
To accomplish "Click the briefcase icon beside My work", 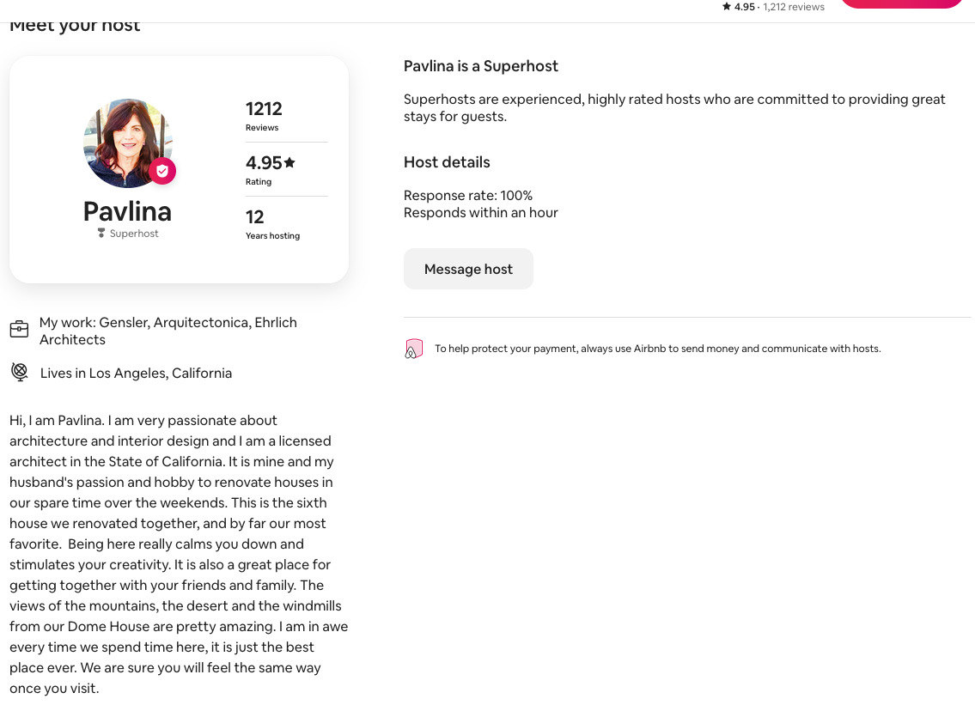I will (19, 330).
